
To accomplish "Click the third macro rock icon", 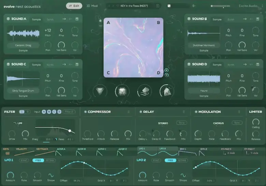I will (x=145, y=92).
